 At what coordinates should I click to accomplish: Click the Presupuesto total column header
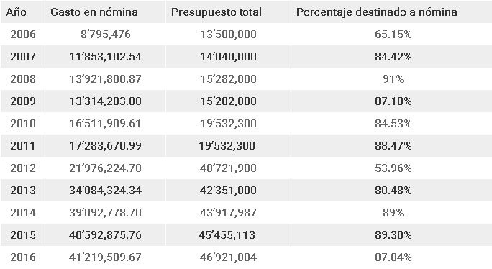(x=217, y=12)
